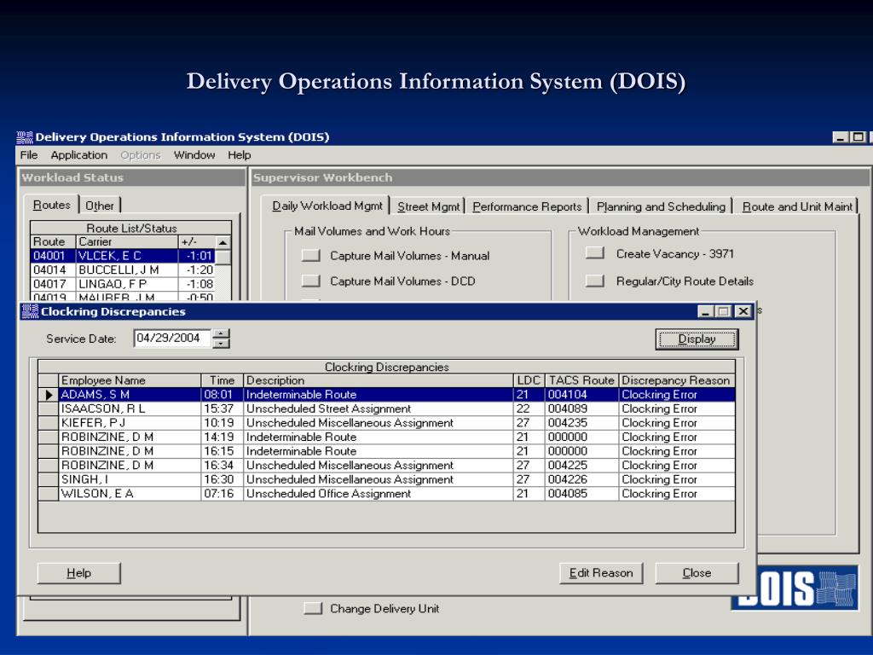Screen dimensions: 873x655
Task: Click the DOIS app icon in title bar
Action: click(x=25, y=137)
